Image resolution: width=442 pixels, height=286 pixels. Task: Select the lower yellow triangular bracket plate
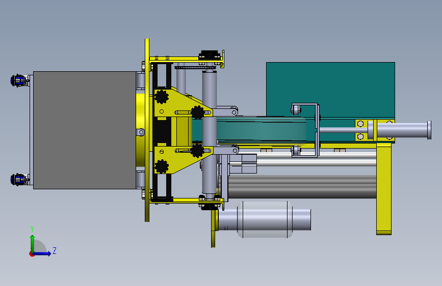click(180, 159)
